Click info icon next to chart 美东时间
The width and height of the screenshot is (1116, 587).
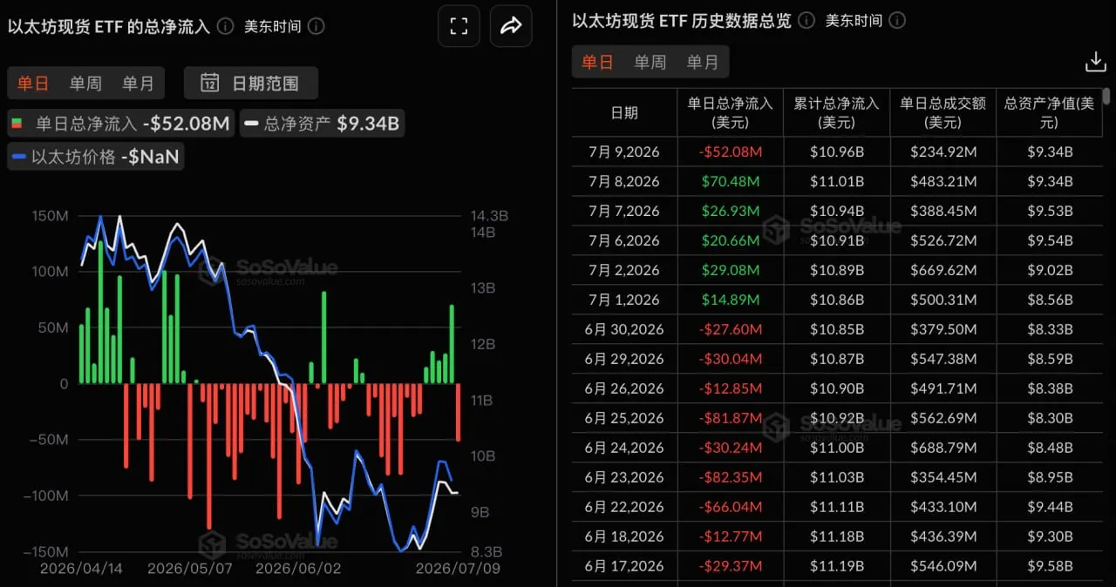pos(316,26)
